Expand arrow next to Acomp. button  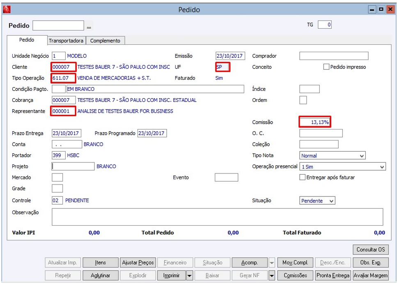pyautogui.click(x=272, y=263)
